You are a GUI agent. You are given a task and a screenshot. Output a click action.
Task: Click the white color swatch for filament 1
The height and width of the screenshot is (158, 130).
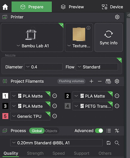coord(5,96)
